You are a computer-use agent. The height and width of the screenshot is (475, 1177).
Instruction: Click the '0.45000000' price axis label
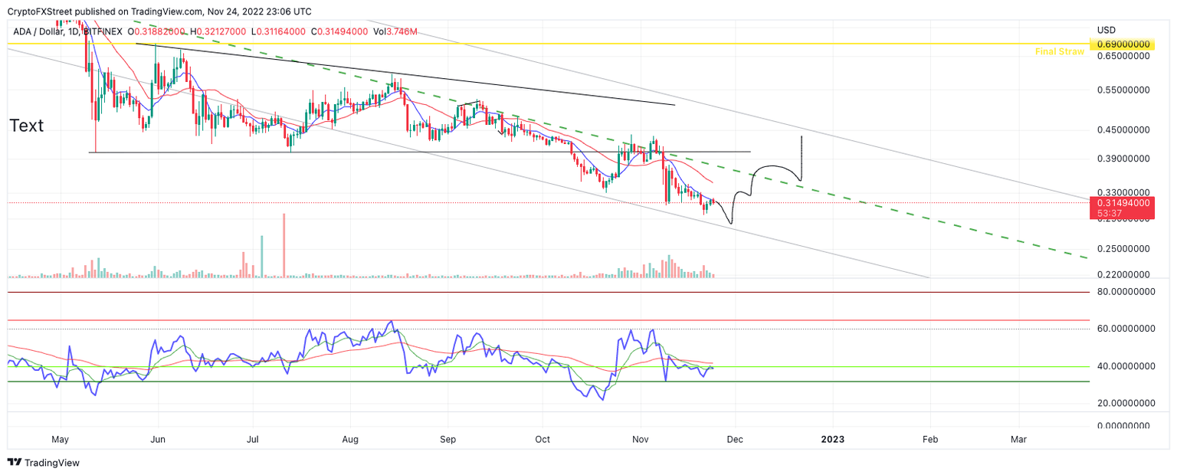click(x=1123, y=130)
